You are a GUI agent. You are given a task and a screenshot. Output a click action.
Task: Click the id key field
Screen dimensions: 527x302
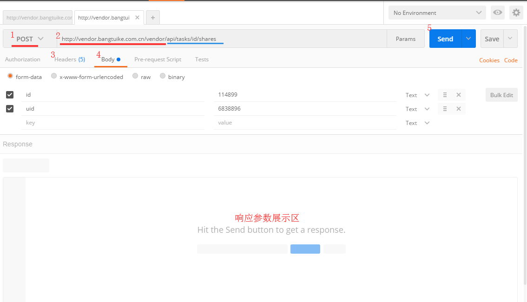coord(113,95)
